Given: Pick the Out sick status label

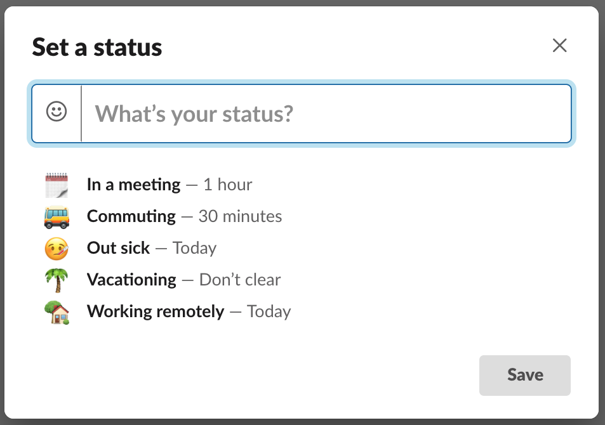Looking at the screenshot, I should (x=118, y=248).
